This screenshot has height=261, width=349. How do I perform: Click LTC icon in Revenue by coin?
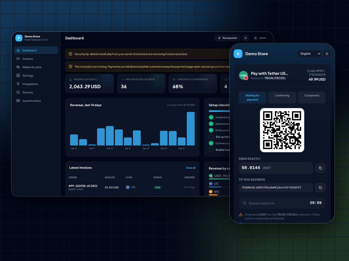click(x=211, y=184)
